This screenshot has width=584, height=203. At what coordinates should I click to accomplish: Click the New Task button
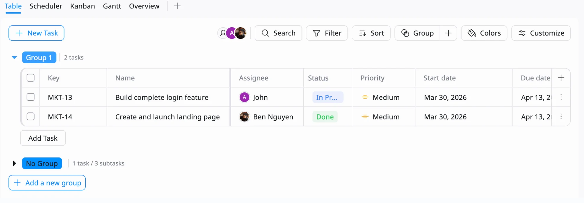pos(36,33)
